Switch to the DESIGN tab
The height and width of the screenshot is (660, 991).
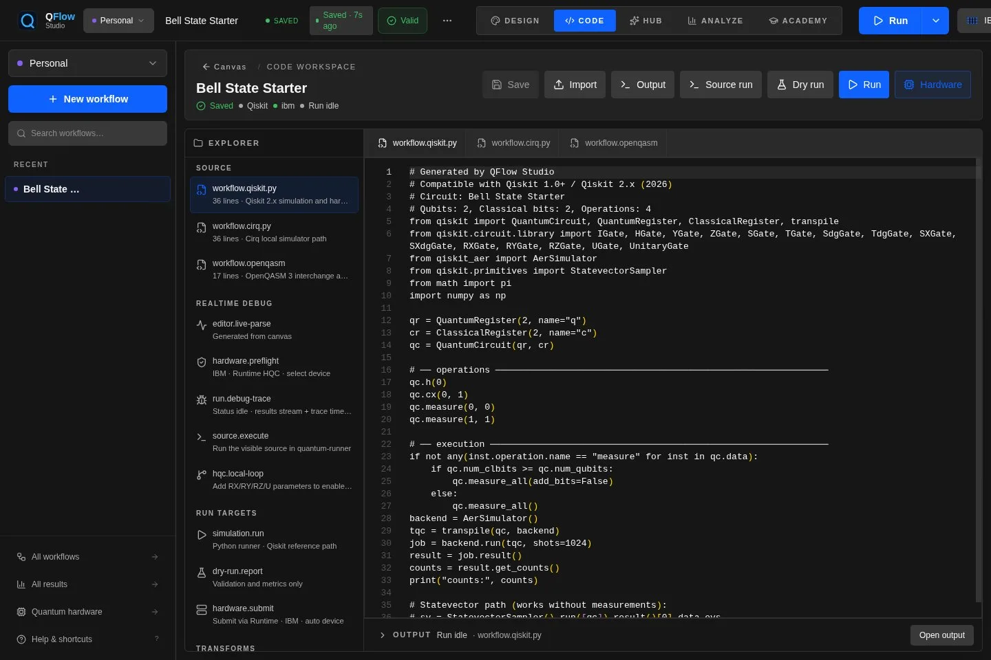tap(515, 21)
